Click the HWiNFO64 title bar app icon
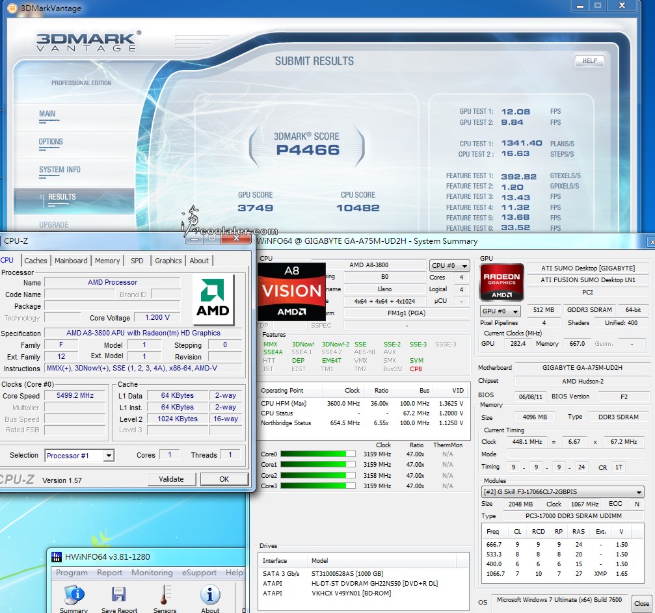Screen dimensions: 655x613 [x=56, y=556]
